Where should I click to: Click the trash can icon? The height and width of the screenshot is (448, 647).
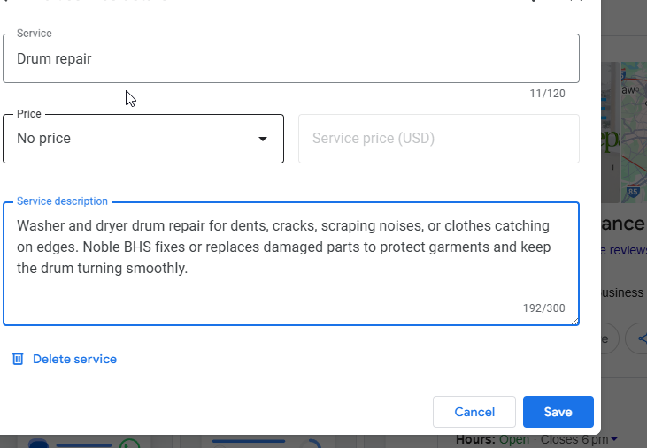click(x=18, y=359)
